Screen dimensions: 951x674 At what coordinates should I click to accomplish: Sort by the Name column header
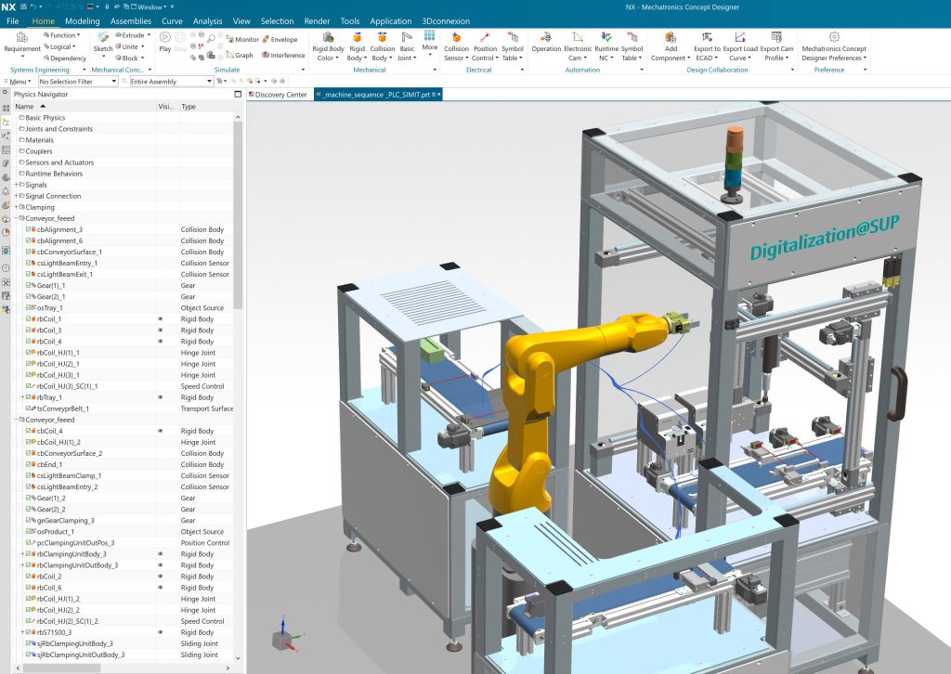coord(24,107)
